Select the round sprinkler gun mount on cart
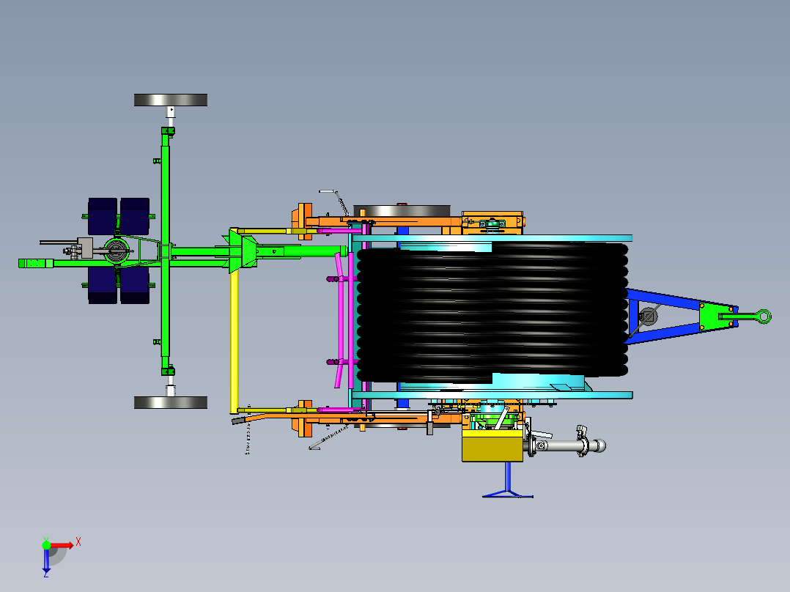This screenshot has width=790, height=592. pos(117,251)
